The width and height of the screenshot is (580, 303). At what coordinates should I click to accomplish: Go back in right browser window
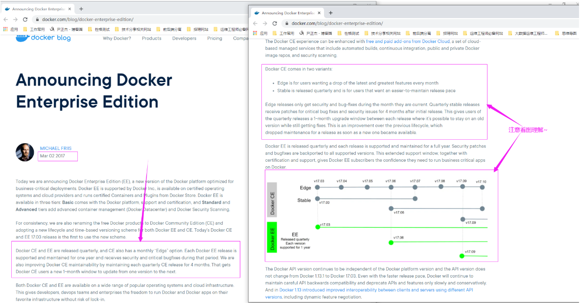coord(255,23)
